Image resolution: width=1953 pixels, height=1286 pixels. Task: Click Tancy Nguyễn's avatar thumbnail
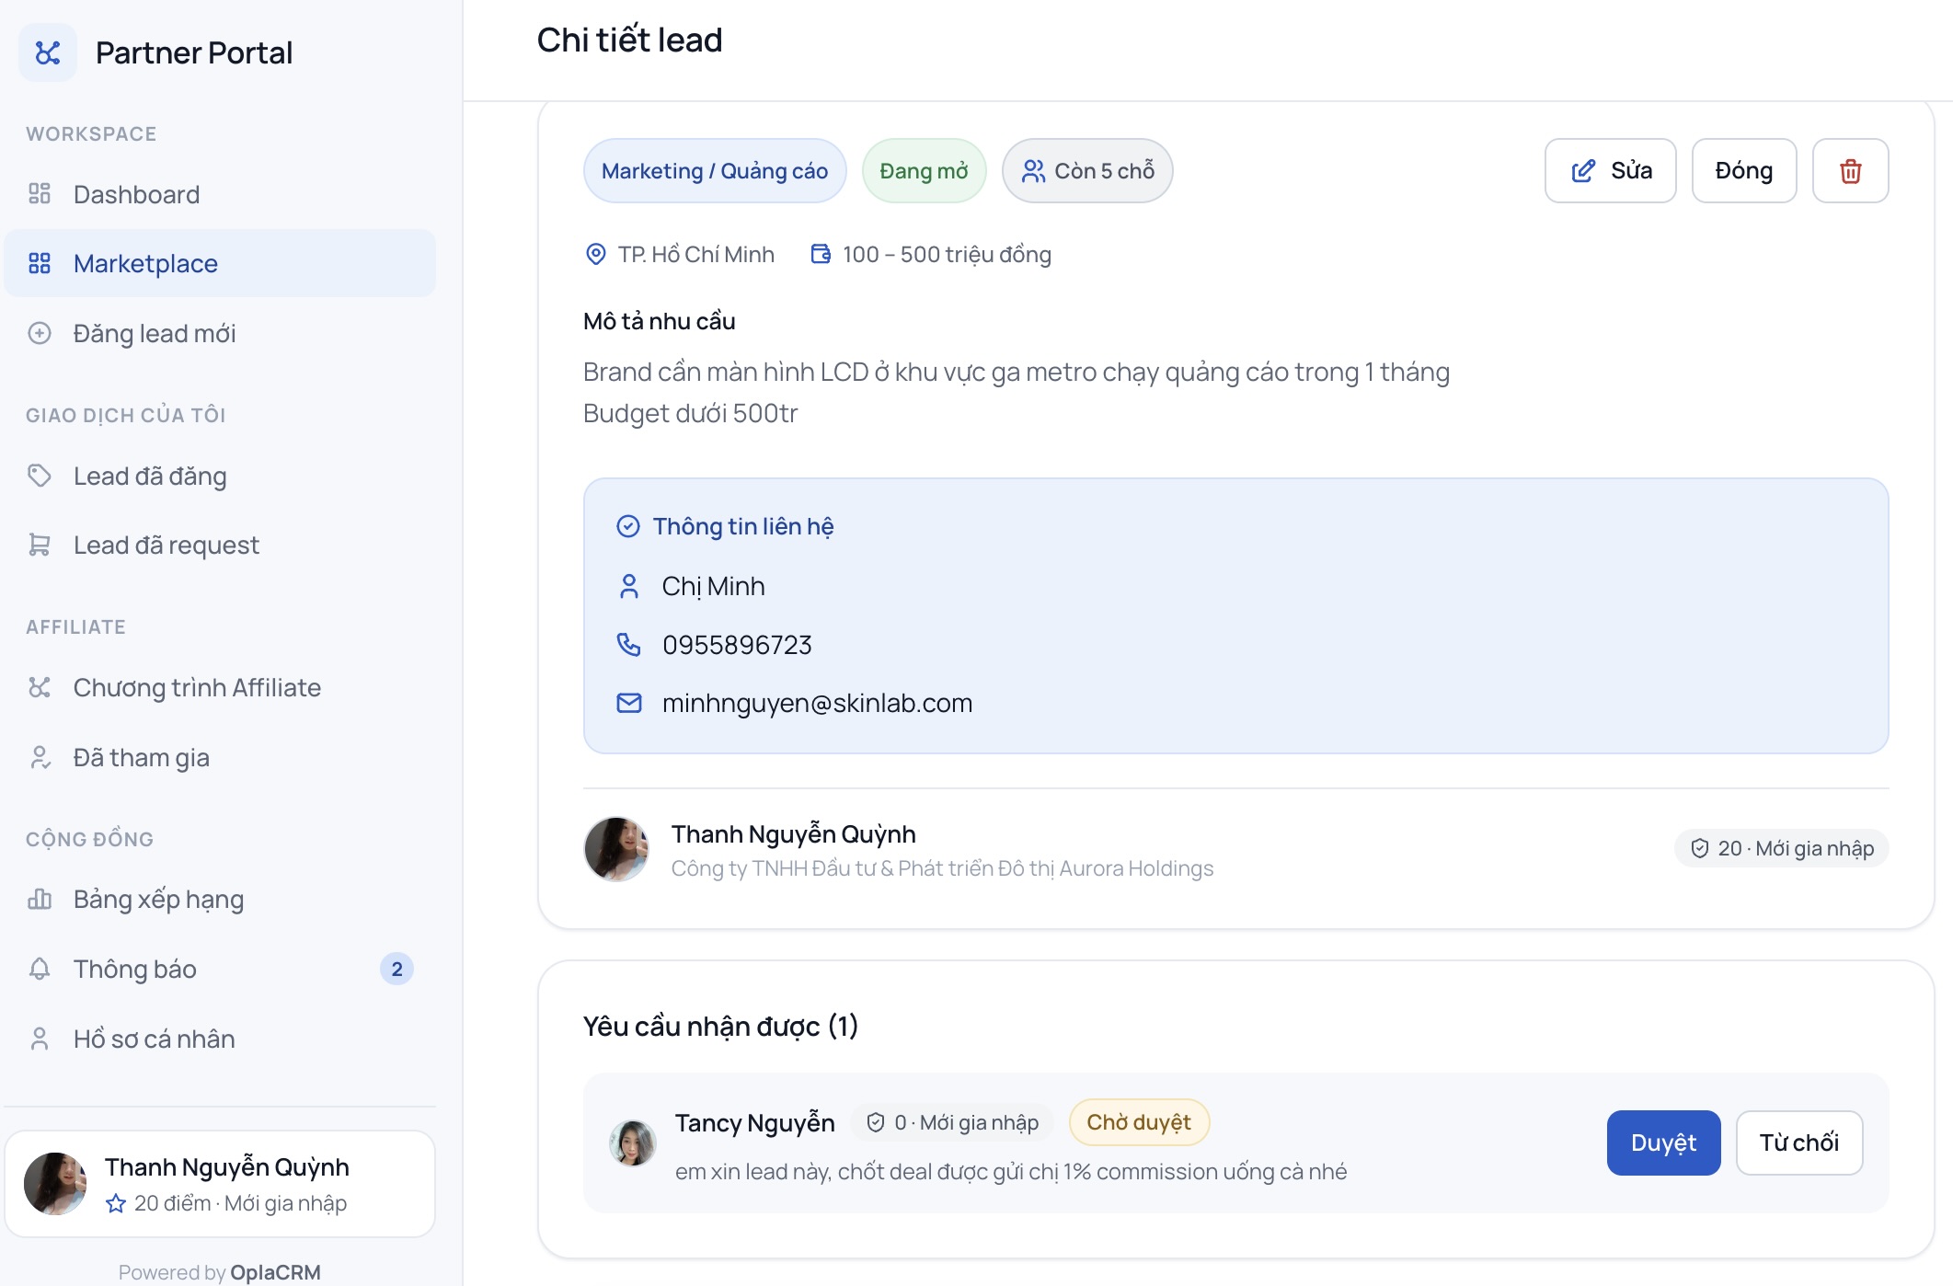633,1143
